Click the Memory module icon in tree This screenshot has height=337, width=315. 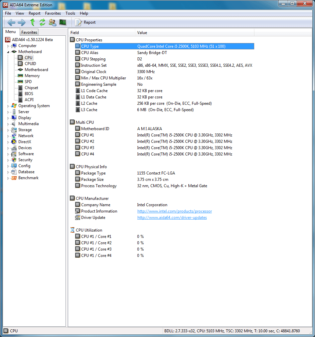(20, 76)
